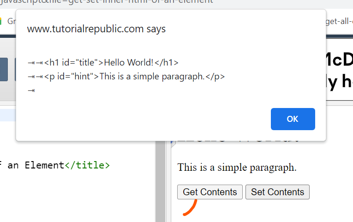Click the alert title www.tutorialrepublic.com says

[96, 29]
